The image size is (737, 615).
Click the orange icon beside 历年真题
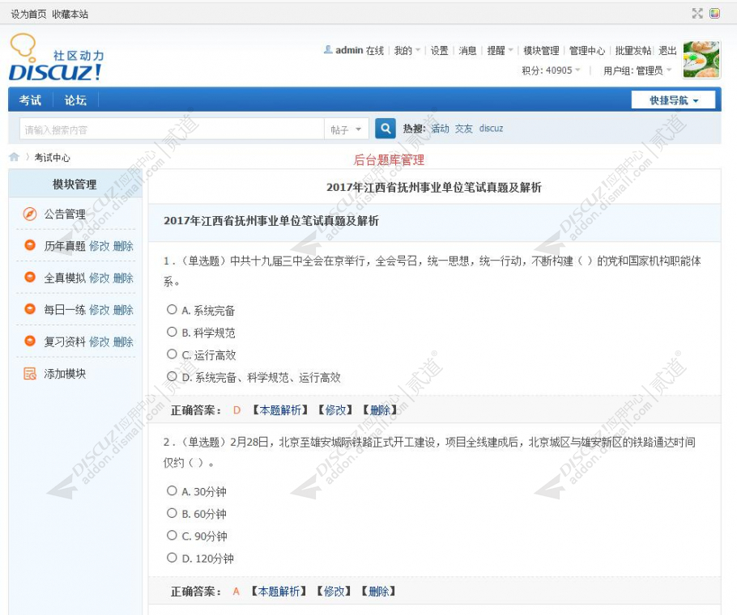click(x=30, y=245)
